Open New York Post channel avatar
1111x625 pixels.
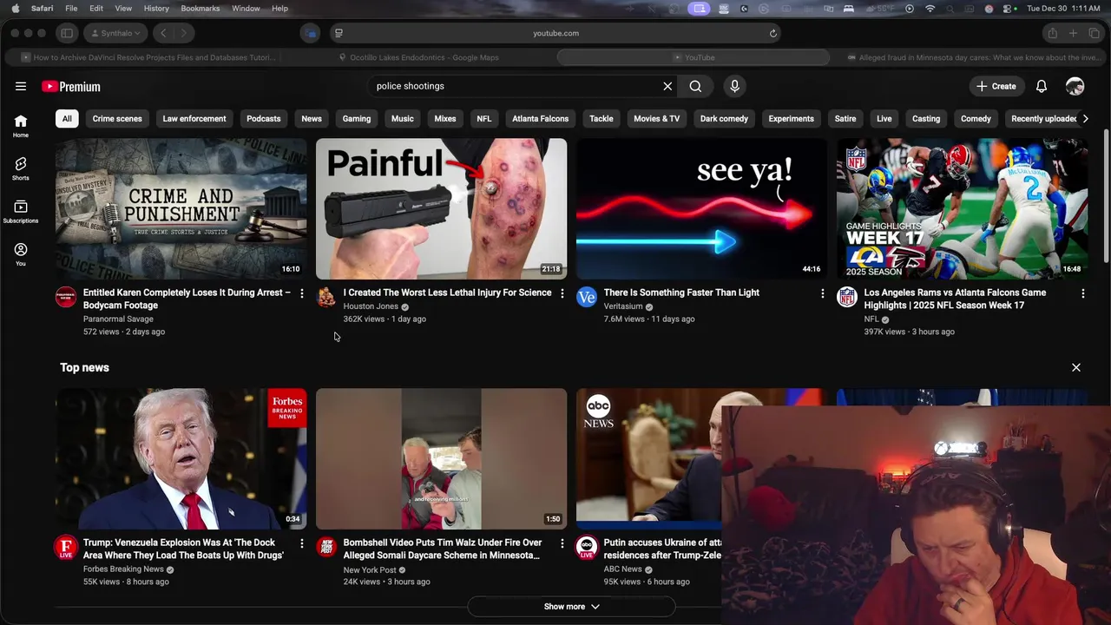326,548
